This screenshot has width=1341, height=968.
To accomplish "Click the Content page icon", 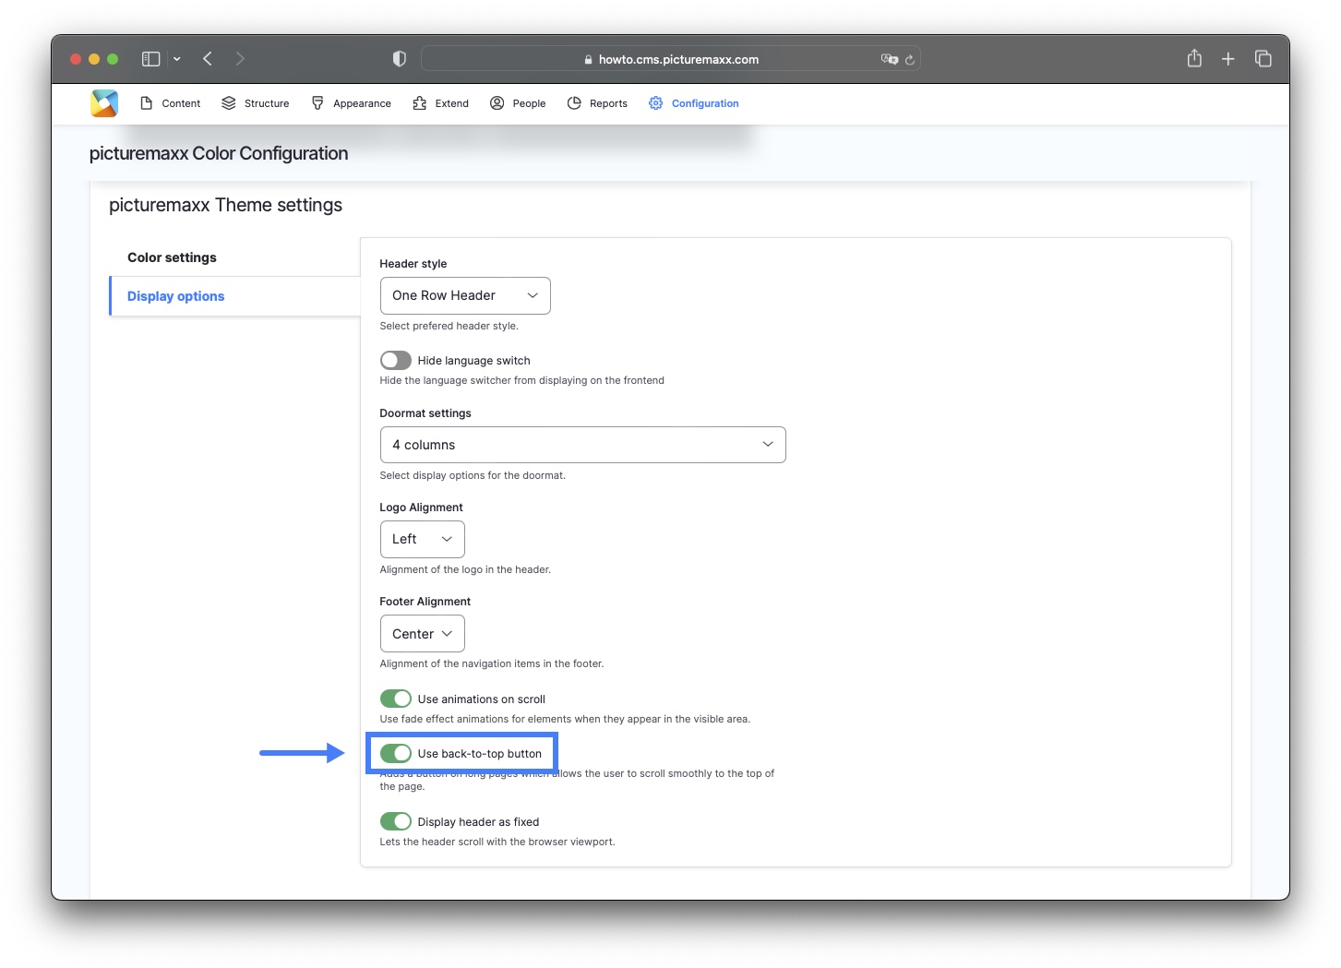I will [x=146, y=103].
